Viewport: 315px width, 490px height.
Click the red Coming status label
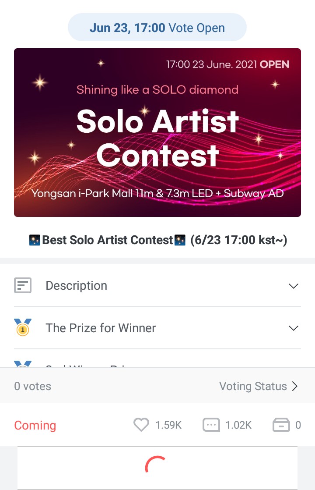[35, 425]
